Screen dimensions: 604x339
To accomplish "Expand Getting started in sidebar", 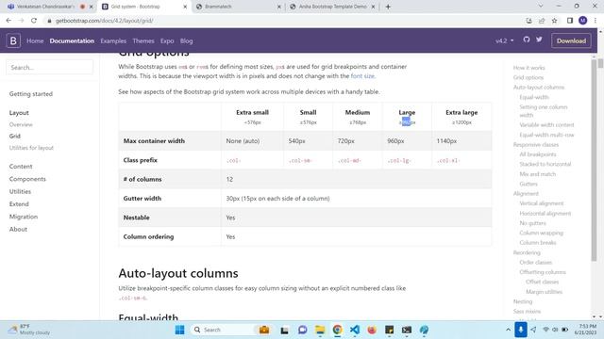I will pos(31,94).
